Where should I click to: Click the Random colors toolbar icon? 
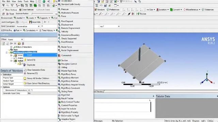click(96, 9)
